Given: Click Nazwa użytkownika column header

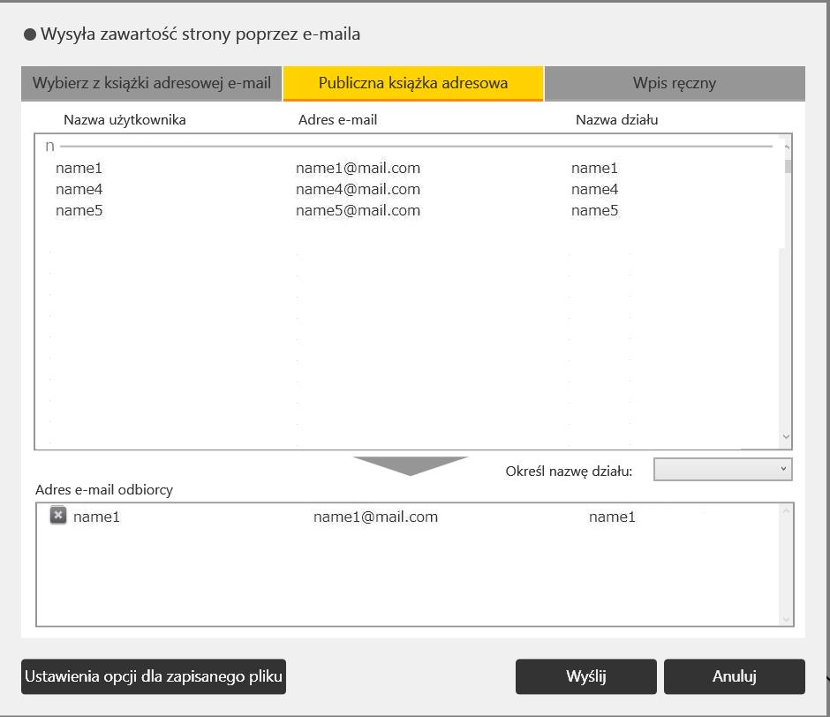Looking at the screenshot, I should pos(124,120).
